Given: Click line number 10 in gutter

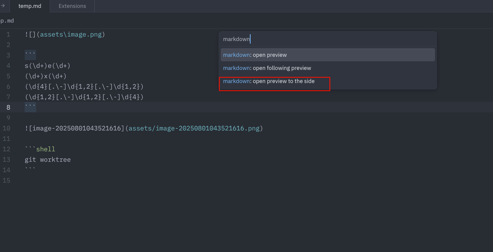Looking at the screenshot, I should pos(7,128).
